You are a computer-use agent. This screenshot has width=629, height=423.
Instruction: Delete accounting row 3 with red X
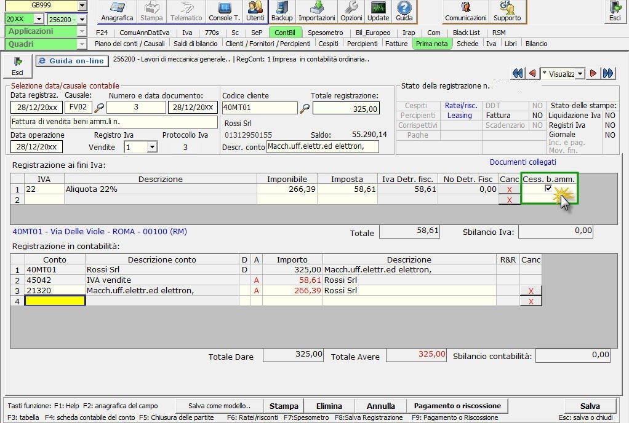tap(531, 291)
